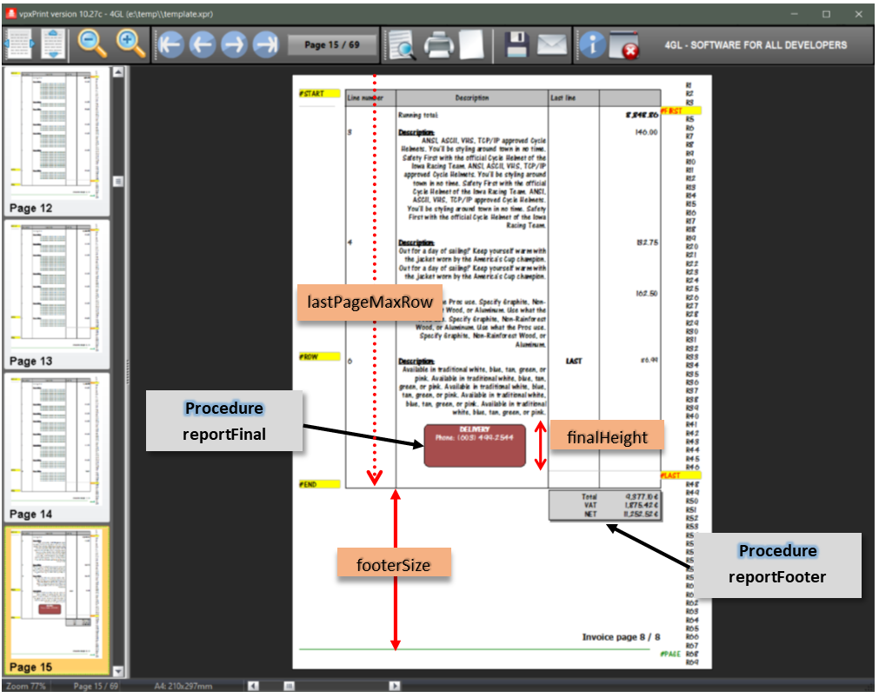This screenshot has height=698, width=879.
Task: Click the Page 15 / 69 toolbar field
Action: point(332,45)
